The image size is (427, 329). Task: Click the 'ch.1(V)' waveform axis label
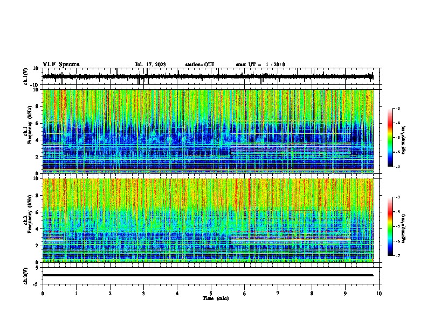pos(26,76)
